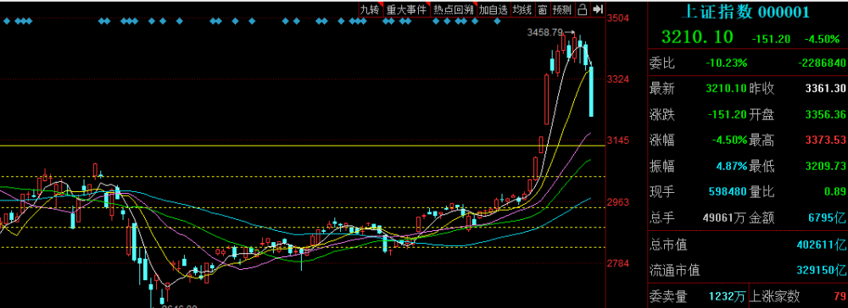The width and height of the screenshot is (848, 308).
Task: Click the 3458.79 high price label
Action: coord(545,32)
